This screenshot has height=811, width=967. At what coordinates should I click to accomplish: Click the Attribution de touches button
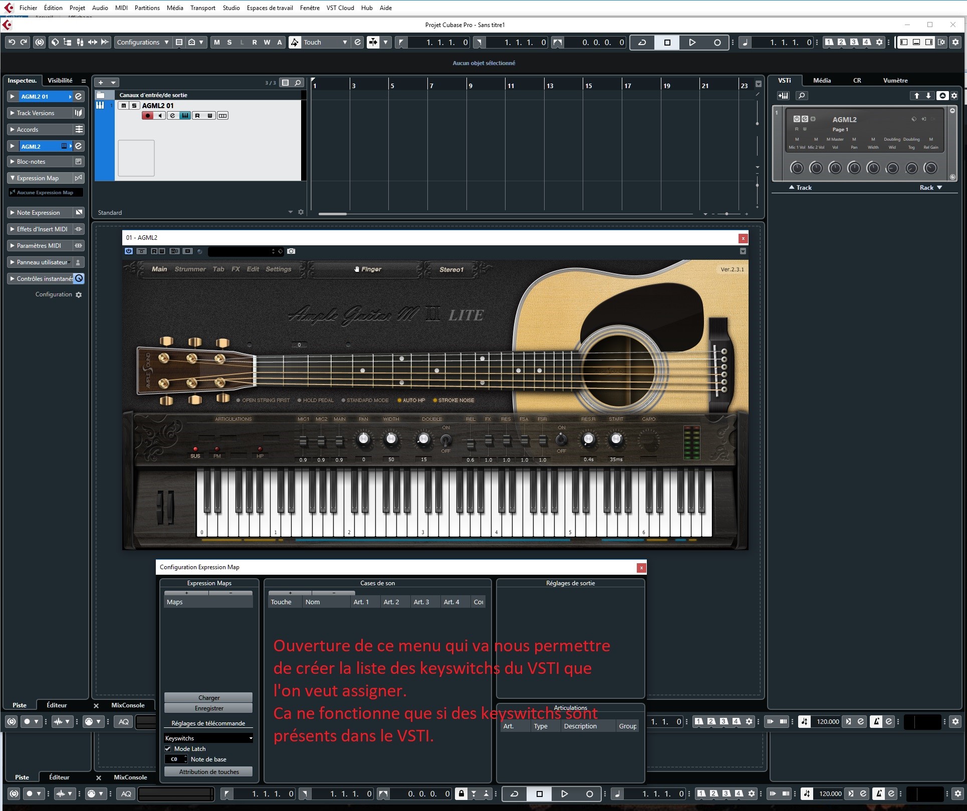tap(208, 771)
